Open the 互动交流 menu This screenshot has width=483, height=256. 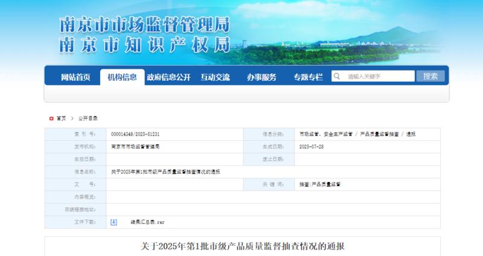tap(216, 77)
